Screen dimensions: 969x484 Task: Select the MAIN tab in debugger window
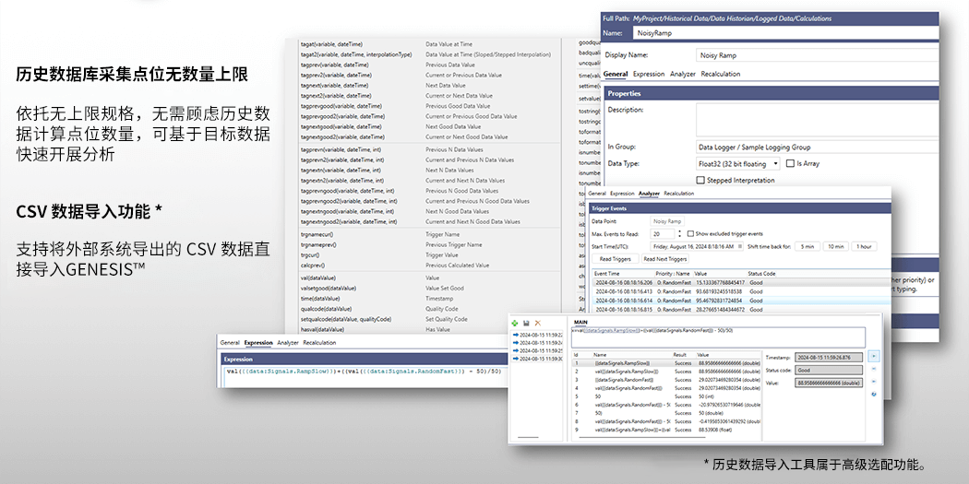(580, 323)
